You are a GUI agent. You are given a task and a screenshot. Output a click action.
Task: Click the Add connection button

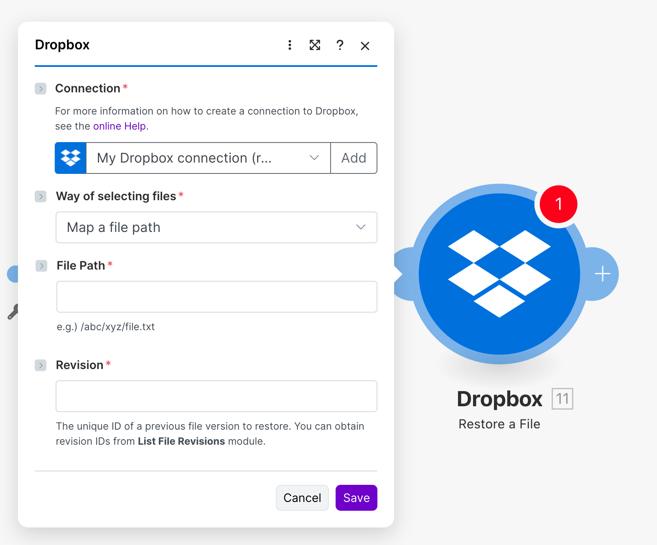[x=354, y=158]
